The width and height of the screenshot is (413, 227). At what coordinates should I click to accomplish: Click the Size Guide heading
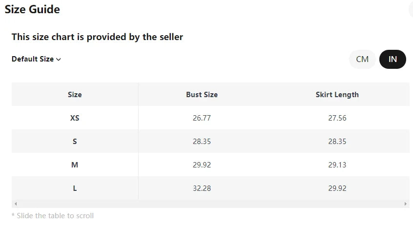coord(32,9)
